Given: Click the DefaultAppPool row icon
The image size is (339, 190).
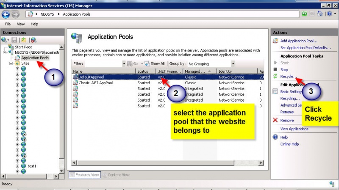Looking at the screenshot, I should (x=75, y=77).
